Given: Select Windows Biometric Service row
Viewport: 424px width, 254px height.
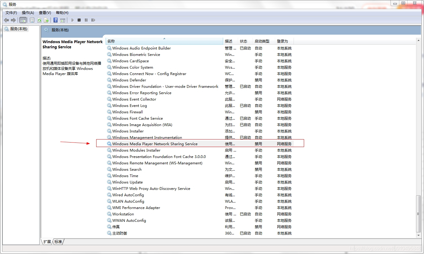Looking at the screenshot, I should point(200,54).
